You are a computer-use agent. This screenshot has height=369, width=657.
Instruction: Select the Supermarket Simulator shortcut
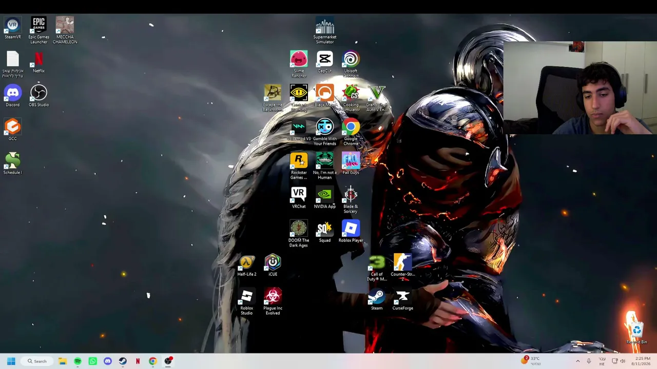325,31
